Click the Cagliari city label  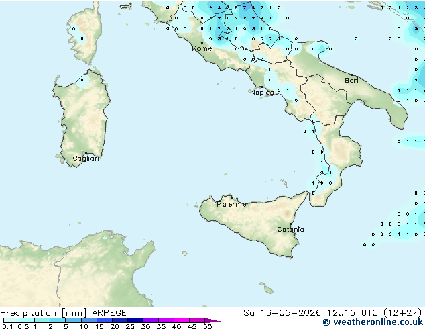click(86, 158)
